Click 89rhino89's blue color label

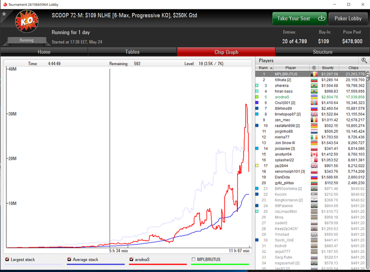(257, 108)
